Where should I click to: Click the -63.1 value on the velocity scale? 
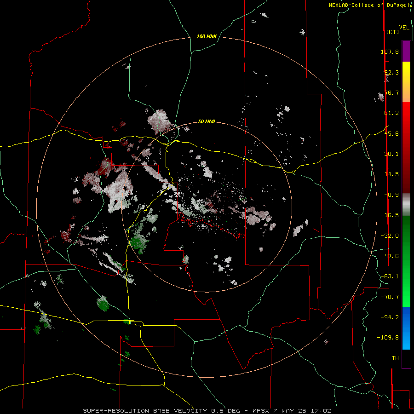point(390,276)
